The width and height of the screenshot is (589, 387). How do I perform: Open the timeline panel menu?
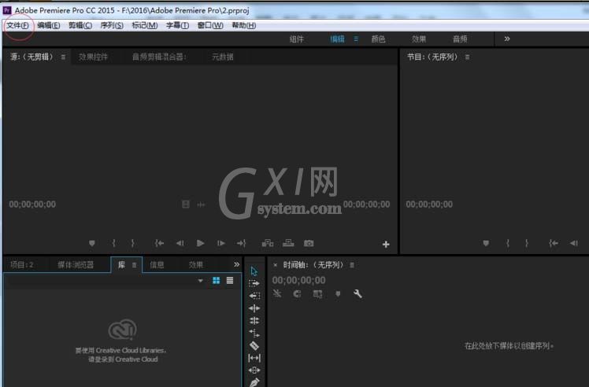[x=352, y=265]
